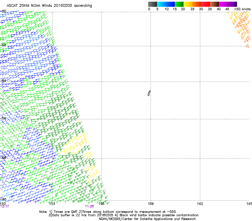252x221 pixels.
Task: Click the '156' longitude label
Action: pos(101,204)
